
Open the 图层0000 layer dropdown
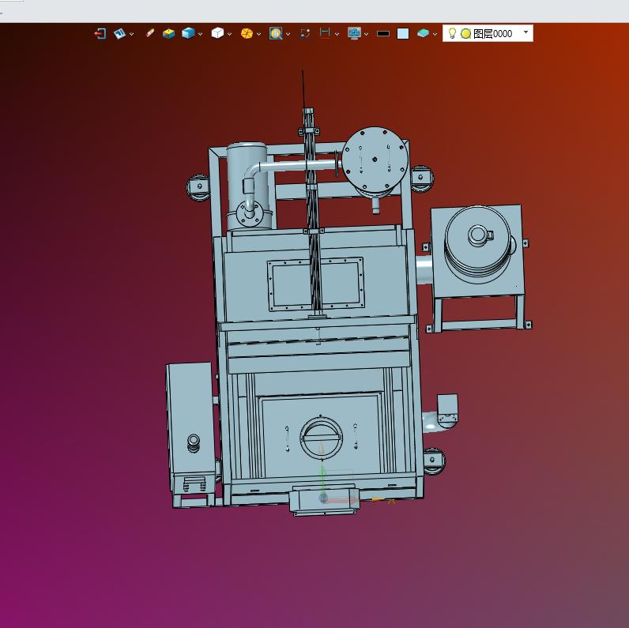526,33
